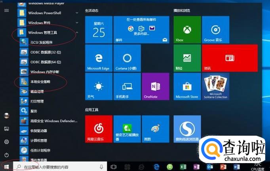Activate the search box microphone
The width and height of the screenshot is (270, 171).
[101, 167]
